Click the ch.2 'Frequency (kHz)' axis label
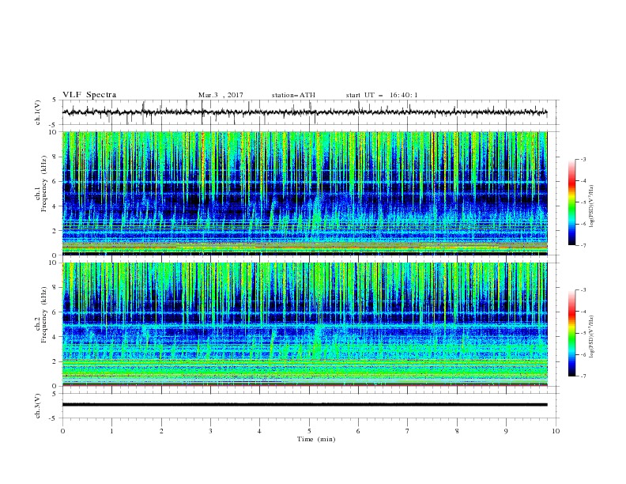Image resolution: width=626 pixels, height=484 pixels. coord(44,315)
